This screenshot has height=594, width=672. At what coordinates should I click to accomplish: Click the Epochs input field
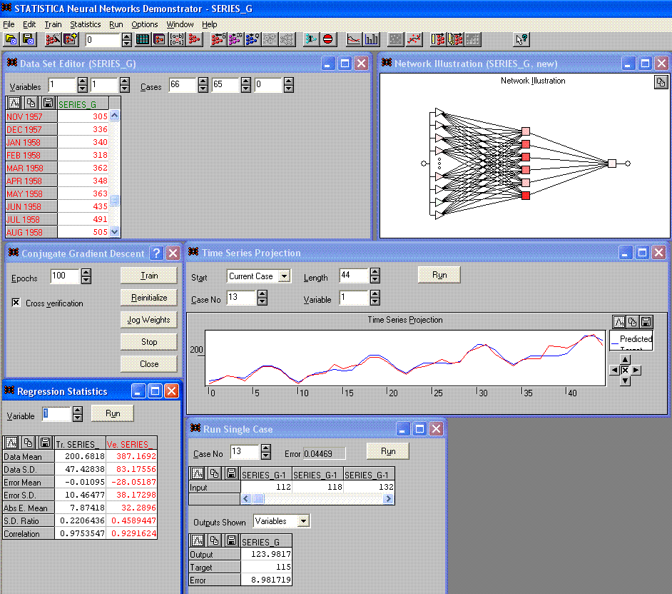tap(65, 276)
